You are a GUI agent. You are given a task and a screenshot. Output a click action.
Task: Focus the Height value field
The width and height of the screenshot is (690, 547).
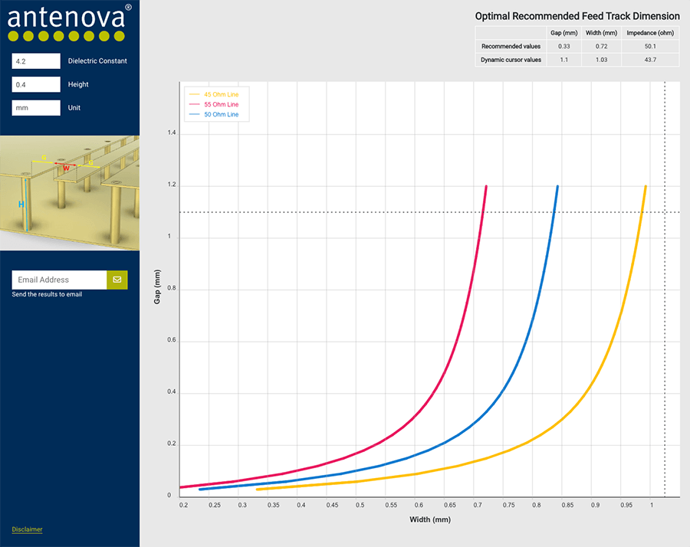pos(36,84)
